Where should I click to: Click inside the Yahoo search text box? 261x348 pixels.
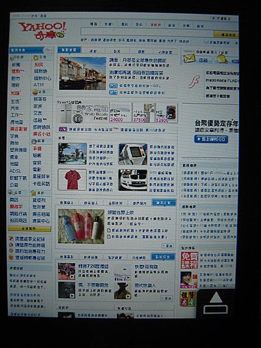147,32
